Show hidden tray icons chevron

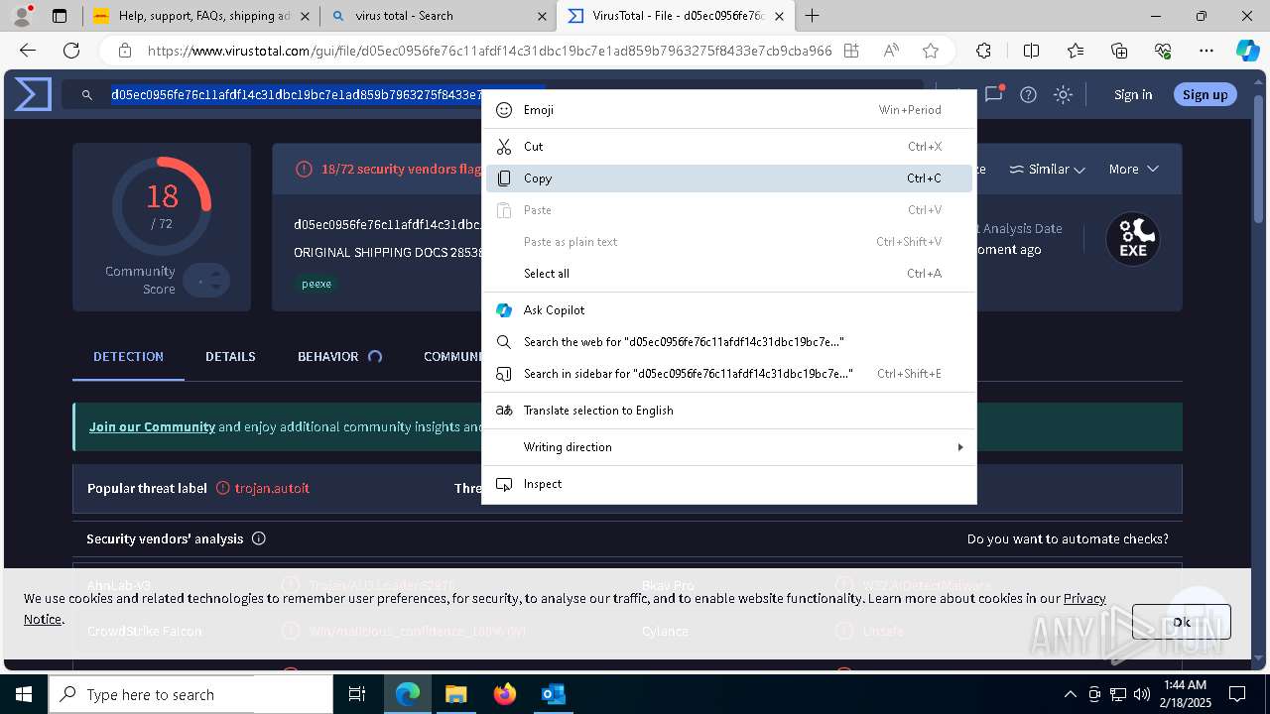pos(1070,694)
